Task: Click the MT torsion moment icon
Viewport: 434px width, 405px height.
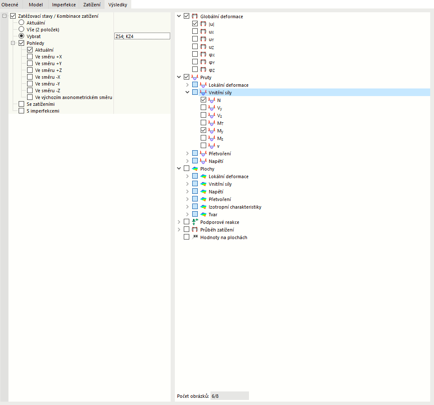Action: 212,123
